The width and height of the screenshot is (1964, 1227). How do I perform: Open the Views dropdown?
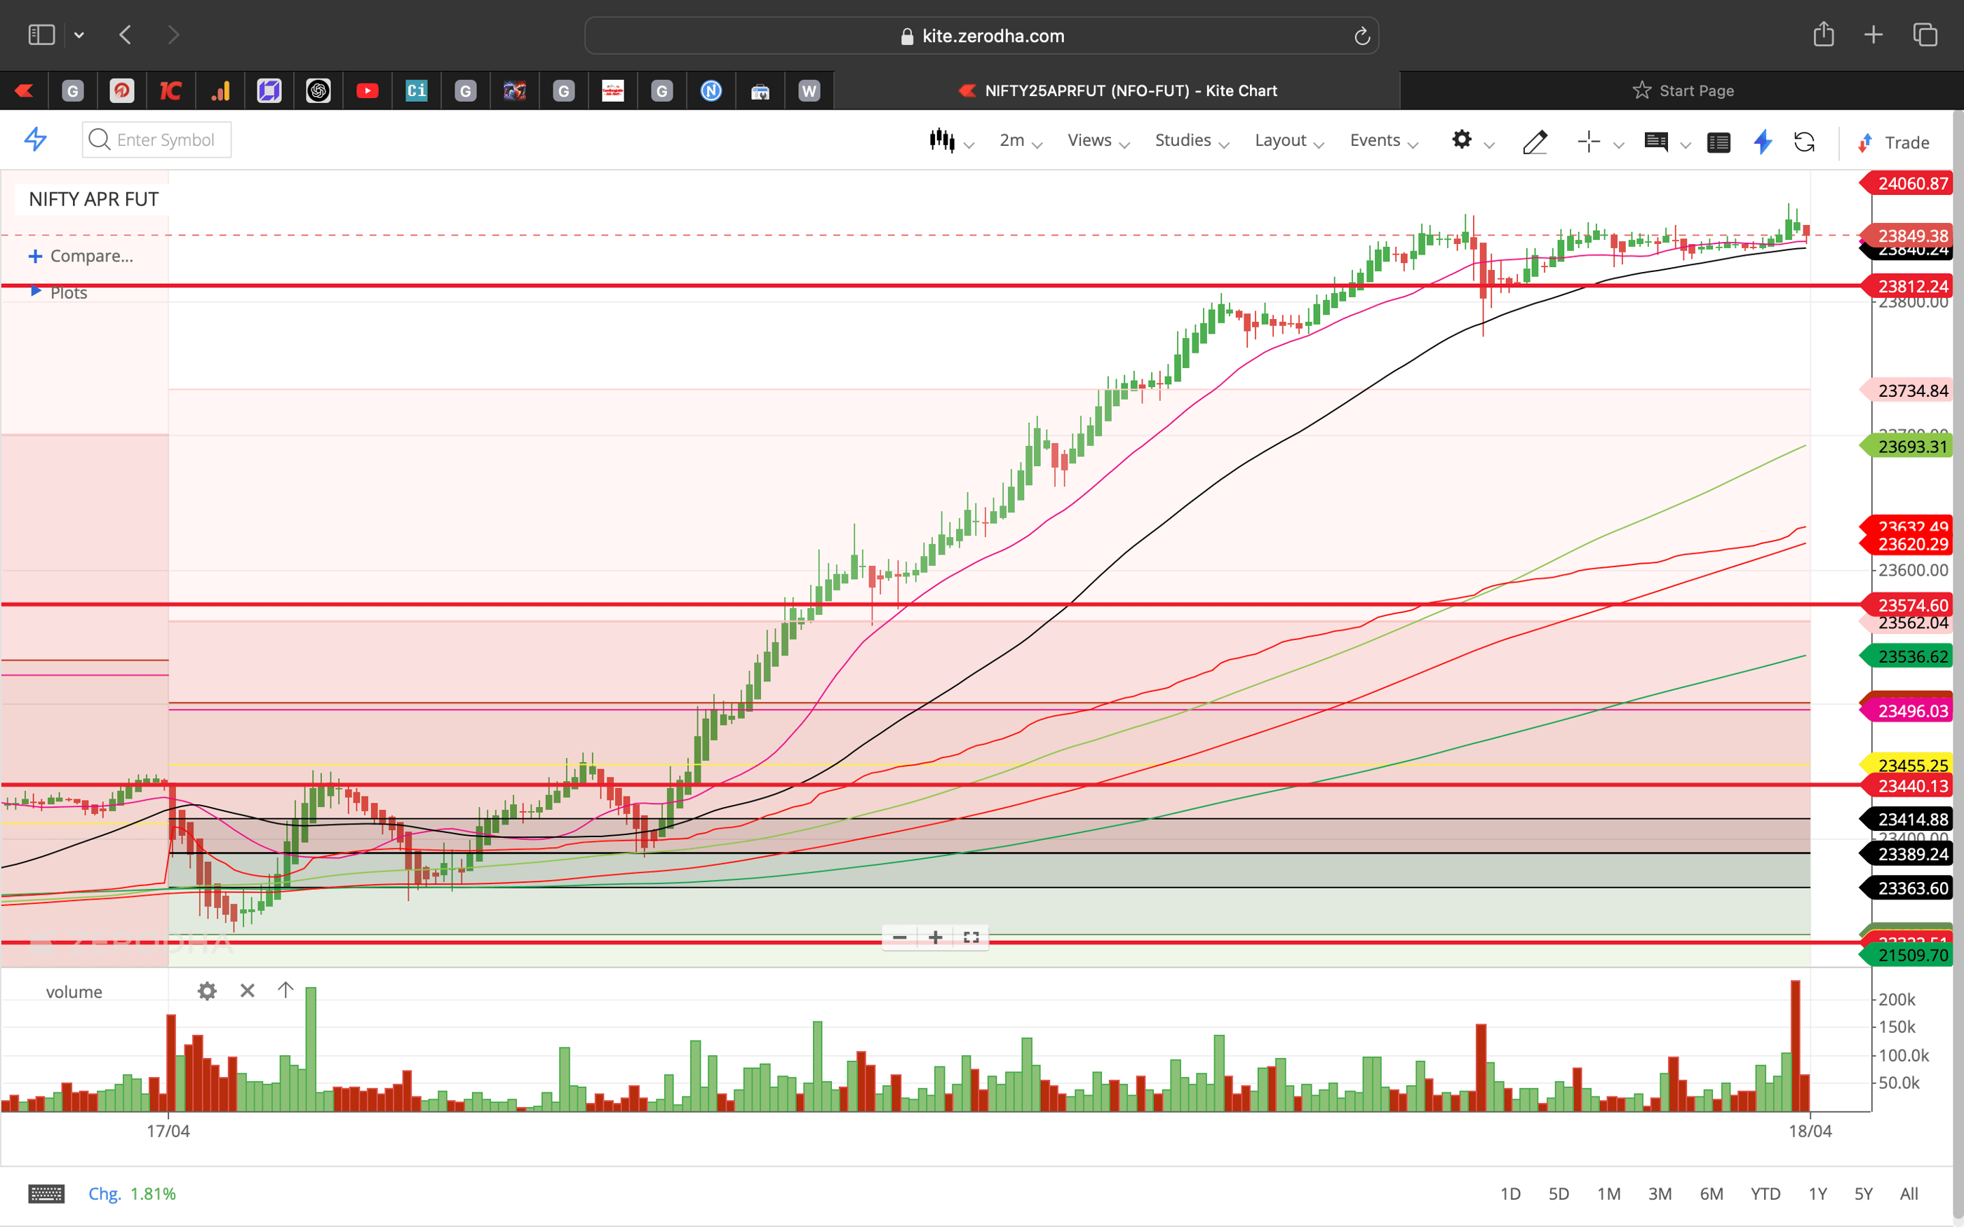click(1089, 140)
